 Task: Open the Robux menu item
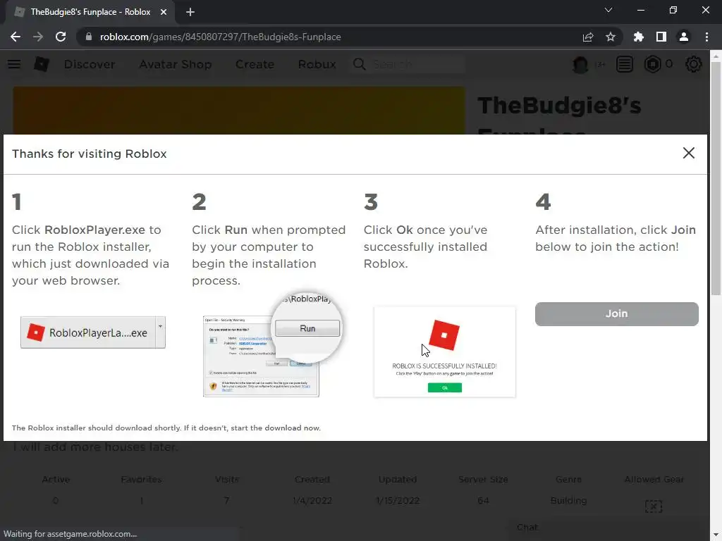coord(317,64)
